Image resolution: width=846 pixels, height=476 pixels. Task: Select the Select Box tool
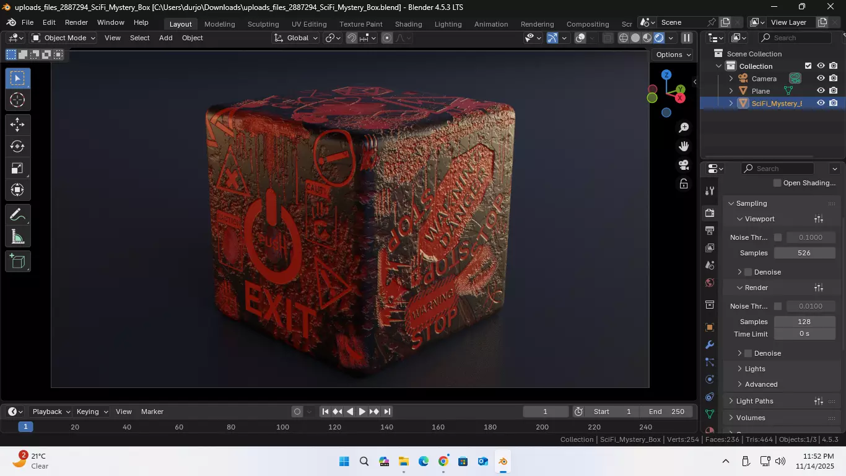click(x=17, y=78)
